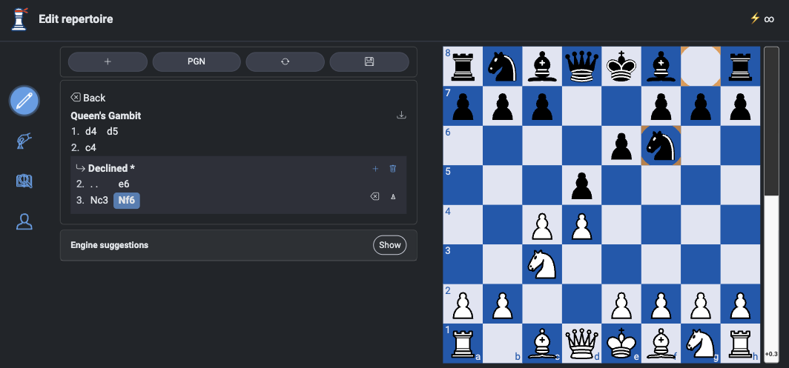The height and width of the screenshot is (368, 789).
Task: Click the evaluation bar beside the board
Action: coord(771,204)
